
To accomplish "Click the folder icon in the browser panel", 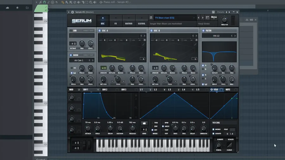I will pyautogui.click(x=27, y=8).
